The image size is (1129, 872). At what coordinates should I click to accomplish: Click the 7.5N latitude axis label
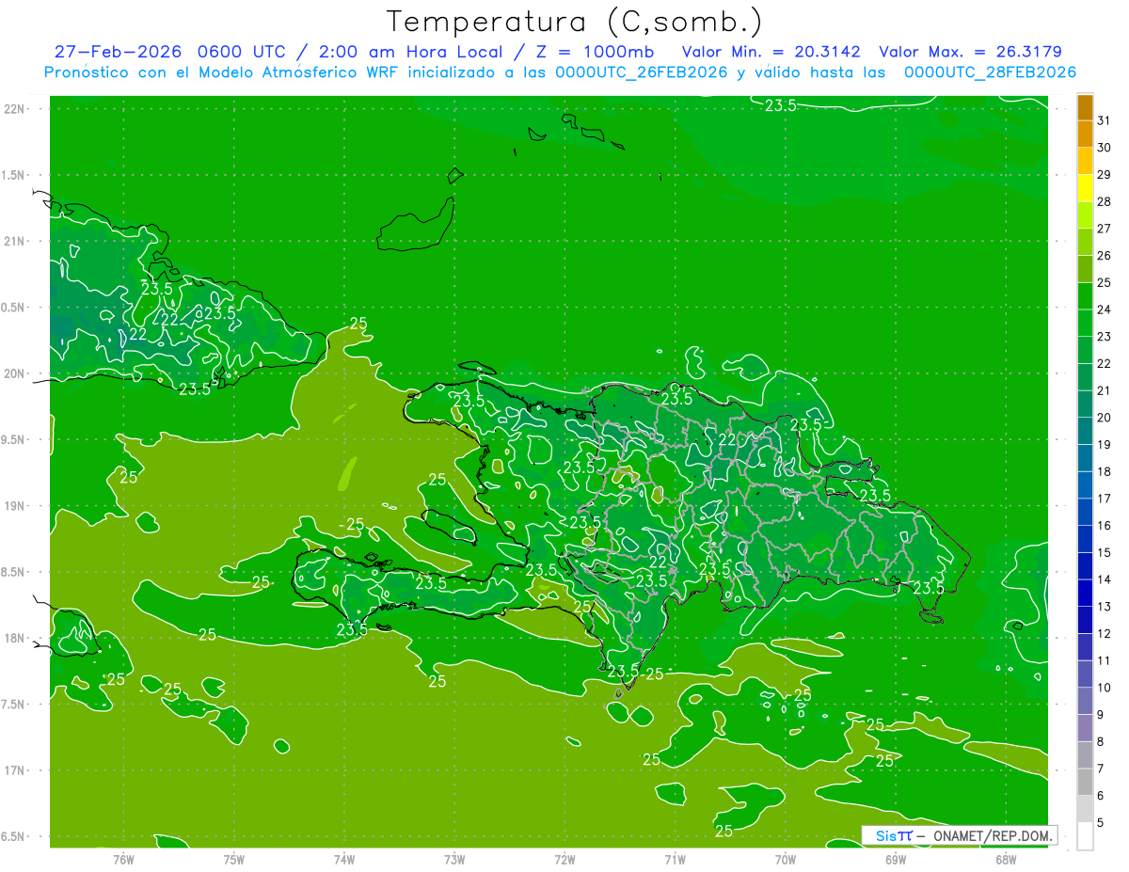(x=14, y=705)
